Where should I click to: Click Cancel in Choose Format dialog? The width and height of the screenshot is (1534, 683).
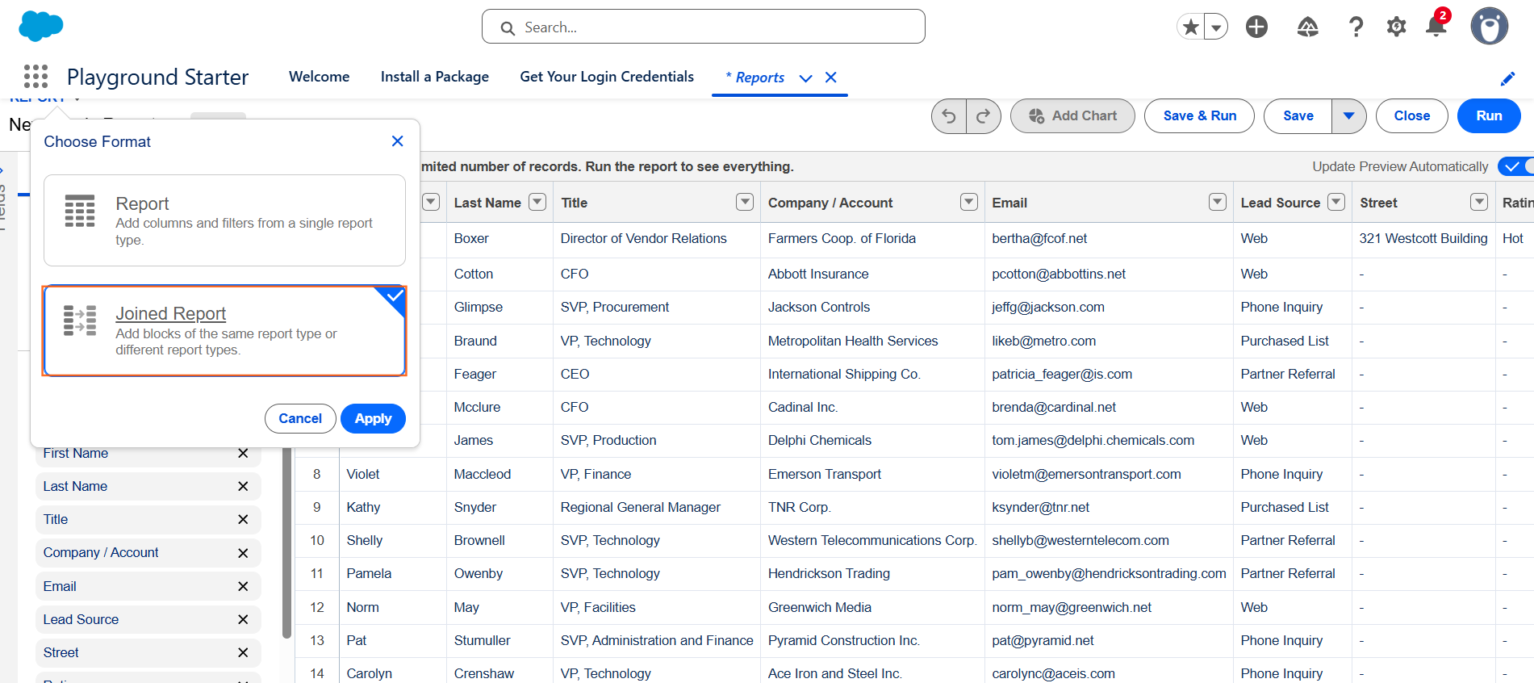click(300, 418)
